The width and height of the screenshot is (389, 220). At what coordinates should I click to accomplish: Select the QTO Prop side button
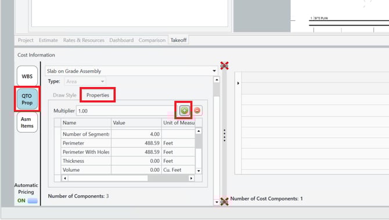(27, 99)
